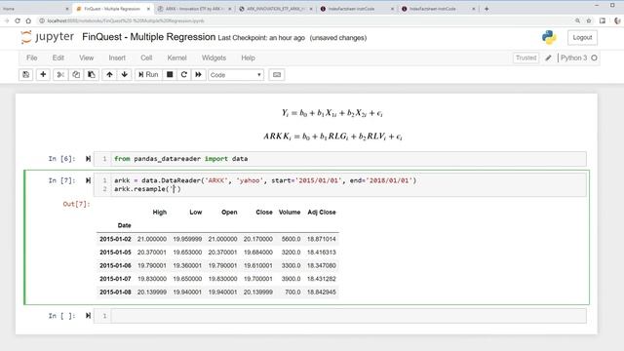Open the Insert menu
This screenshot has width=624, height=351.
(x=117, y=58)
